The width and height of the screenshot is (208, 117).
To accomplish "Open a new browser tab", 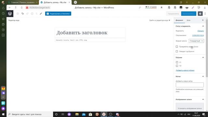I will click(x=75, y=2).
